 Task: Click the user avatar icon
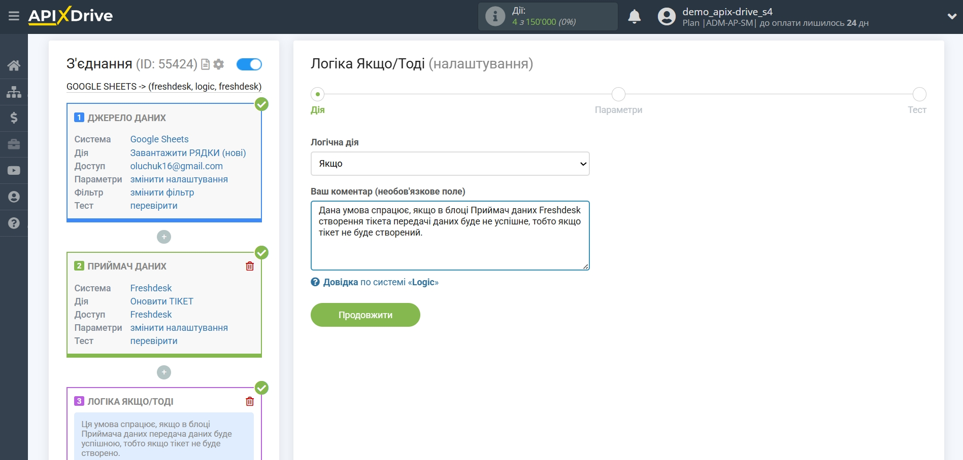667,17
